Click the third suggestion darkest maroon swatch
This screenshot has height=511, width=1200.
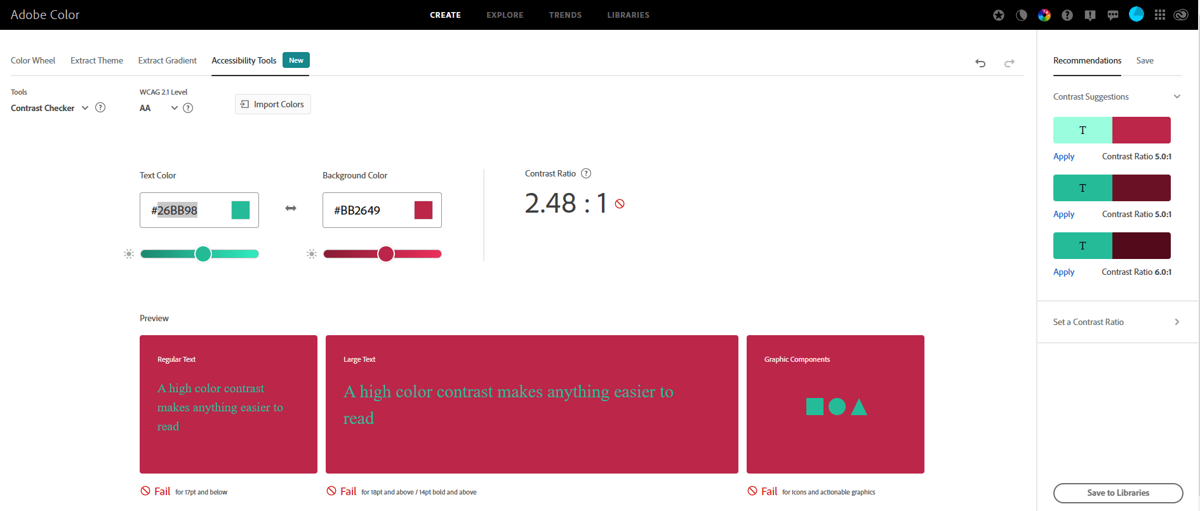(1142, 246)
